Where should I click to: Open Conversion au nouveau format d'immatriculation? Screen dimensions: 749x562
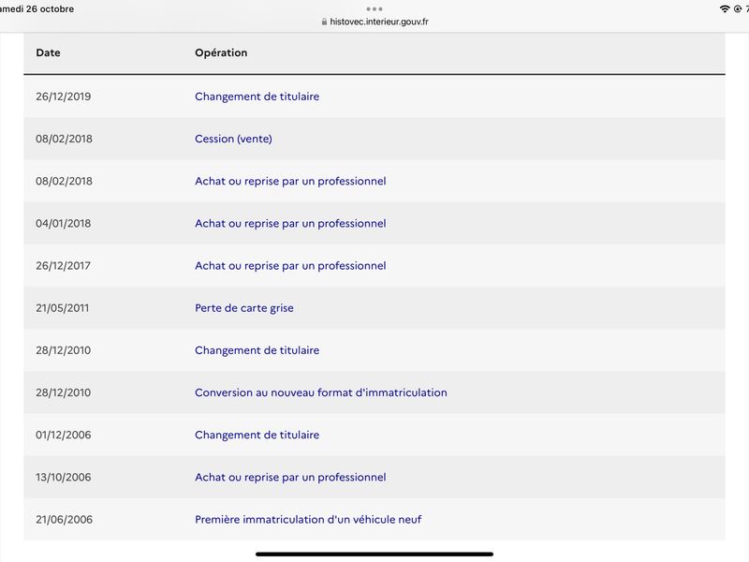[321, 392]
